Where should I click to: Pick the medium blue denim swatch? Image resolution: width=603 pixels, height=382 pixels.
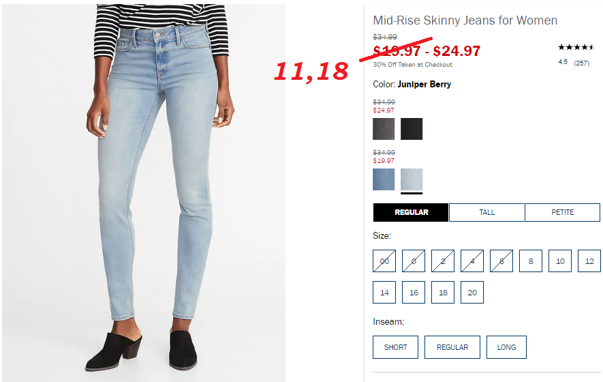(384, 179)
